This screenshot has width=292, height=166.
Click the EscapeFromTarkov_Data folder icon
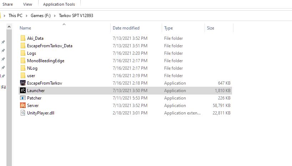pos(23,45)
